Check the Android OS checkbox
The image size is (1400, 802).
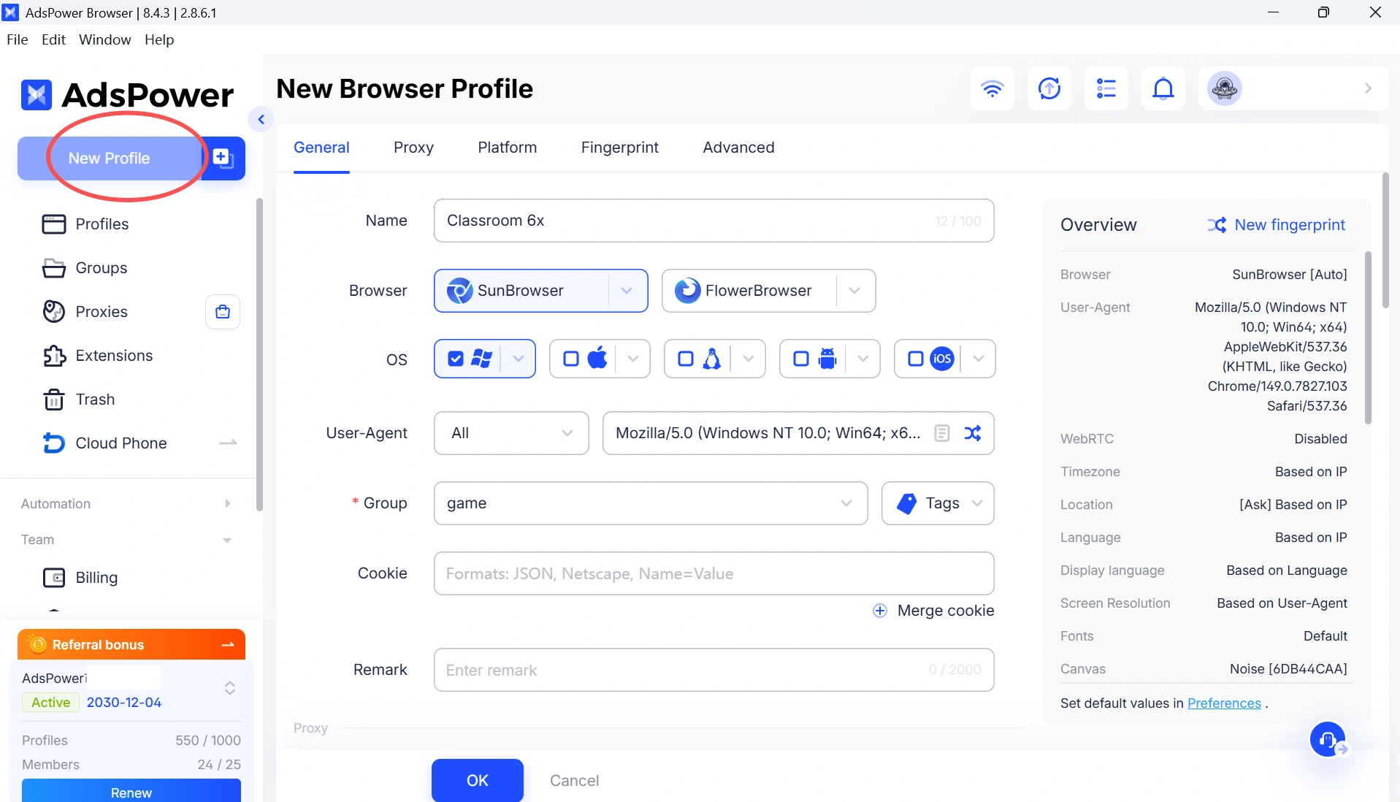[800, 359]
